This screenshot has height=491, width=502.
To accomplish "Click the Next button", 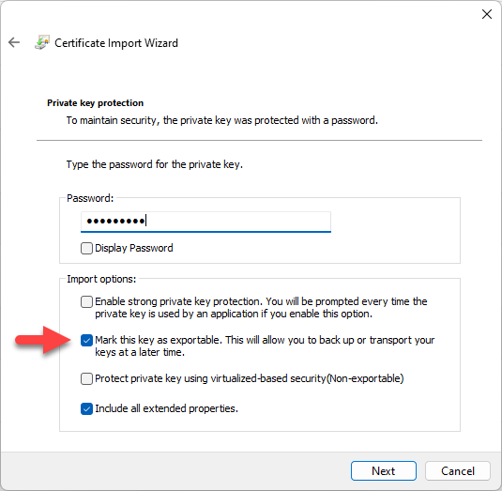I will point(383,471).
